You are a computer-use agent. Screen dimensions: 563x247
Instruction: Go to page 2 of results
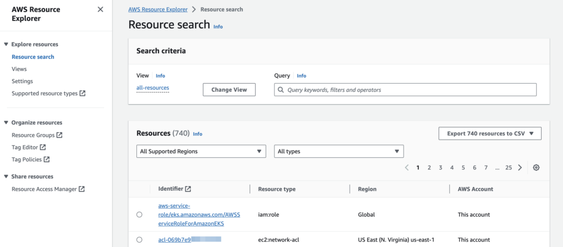click(429, 168)
